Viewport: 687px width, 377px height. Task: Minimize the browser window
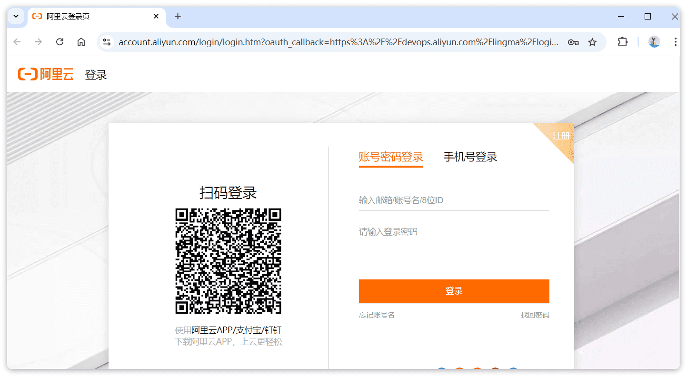(621, 16)
